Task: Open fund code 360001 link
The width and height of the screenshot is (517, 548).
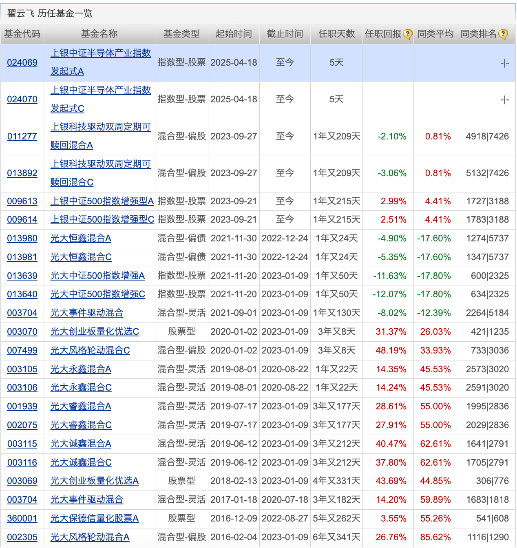Action: pyautogui.click(x=22, y=518)
